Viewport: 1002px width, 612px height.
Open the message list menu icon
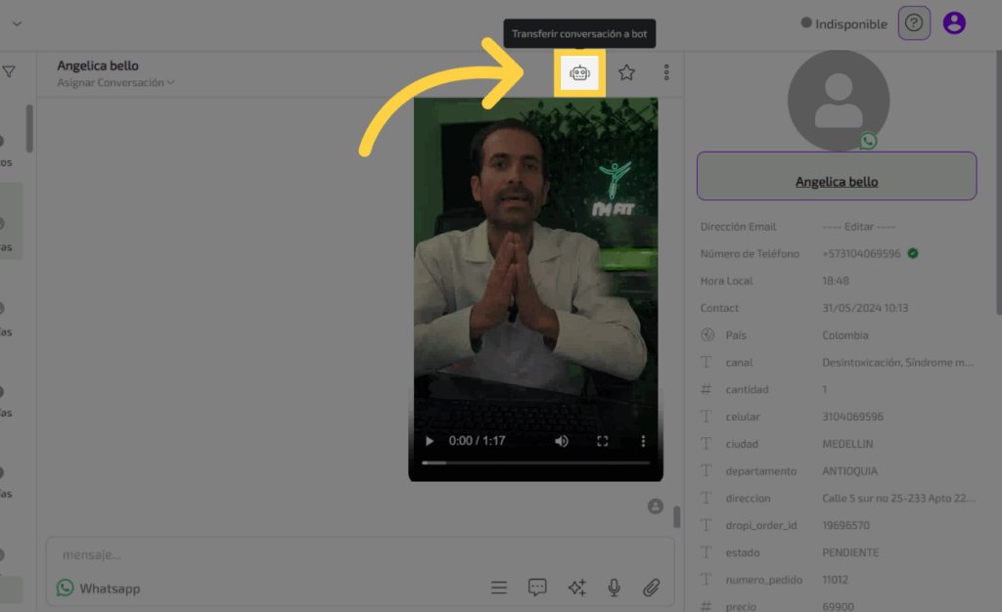coord(499,587)
